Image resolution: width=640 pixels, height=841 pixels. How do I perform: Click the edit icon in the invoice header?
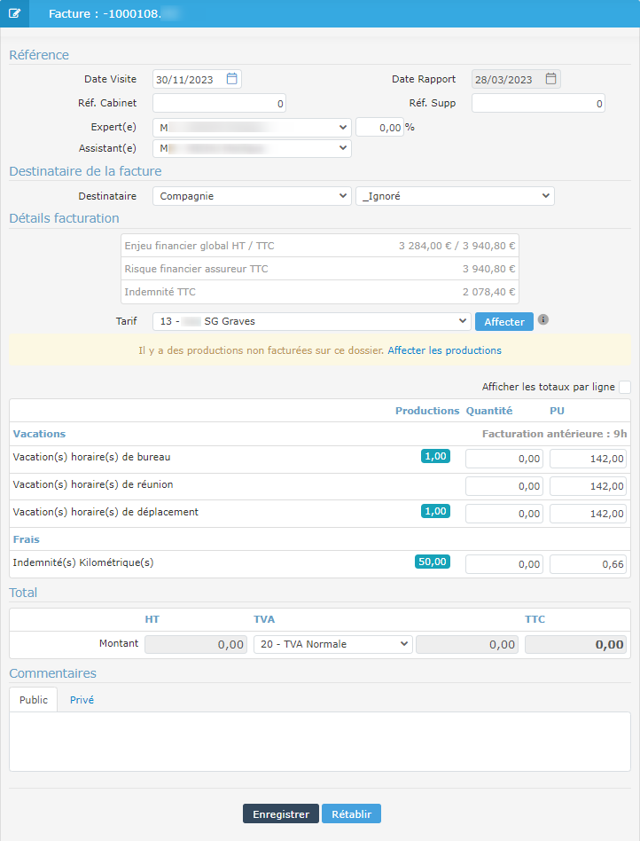pyautogui.click(x=15, y=14)
